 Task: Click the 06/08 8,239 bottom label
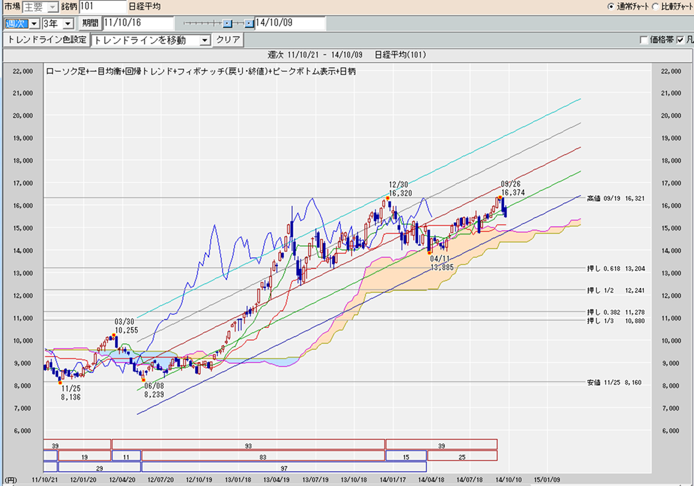click(154, 390)
